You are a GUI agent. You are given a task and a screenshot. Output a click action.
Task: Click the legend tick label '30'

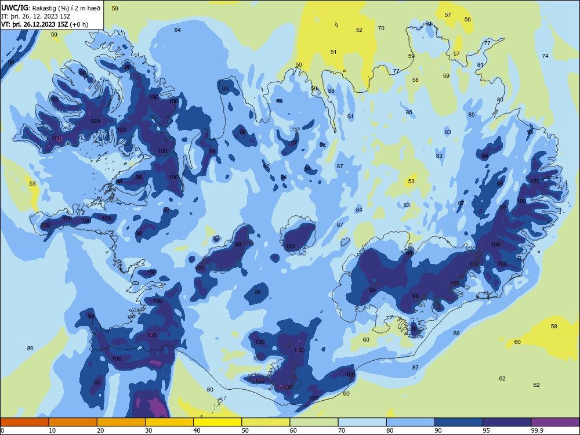[148, 430]
